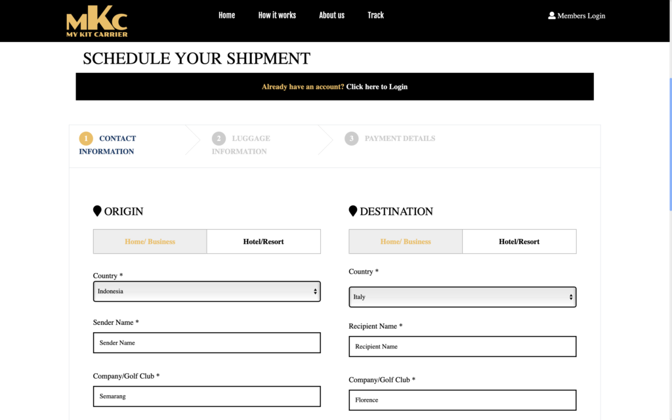The width and height of the screenshot is (672, 420).
Task: Click the Click here to Login link
Action: coord(377,87)
